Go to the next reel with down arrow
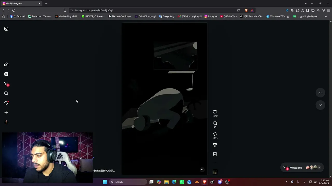Image resolution: width=332 pixels, height=186 pixels. click(x=320, y=105)
